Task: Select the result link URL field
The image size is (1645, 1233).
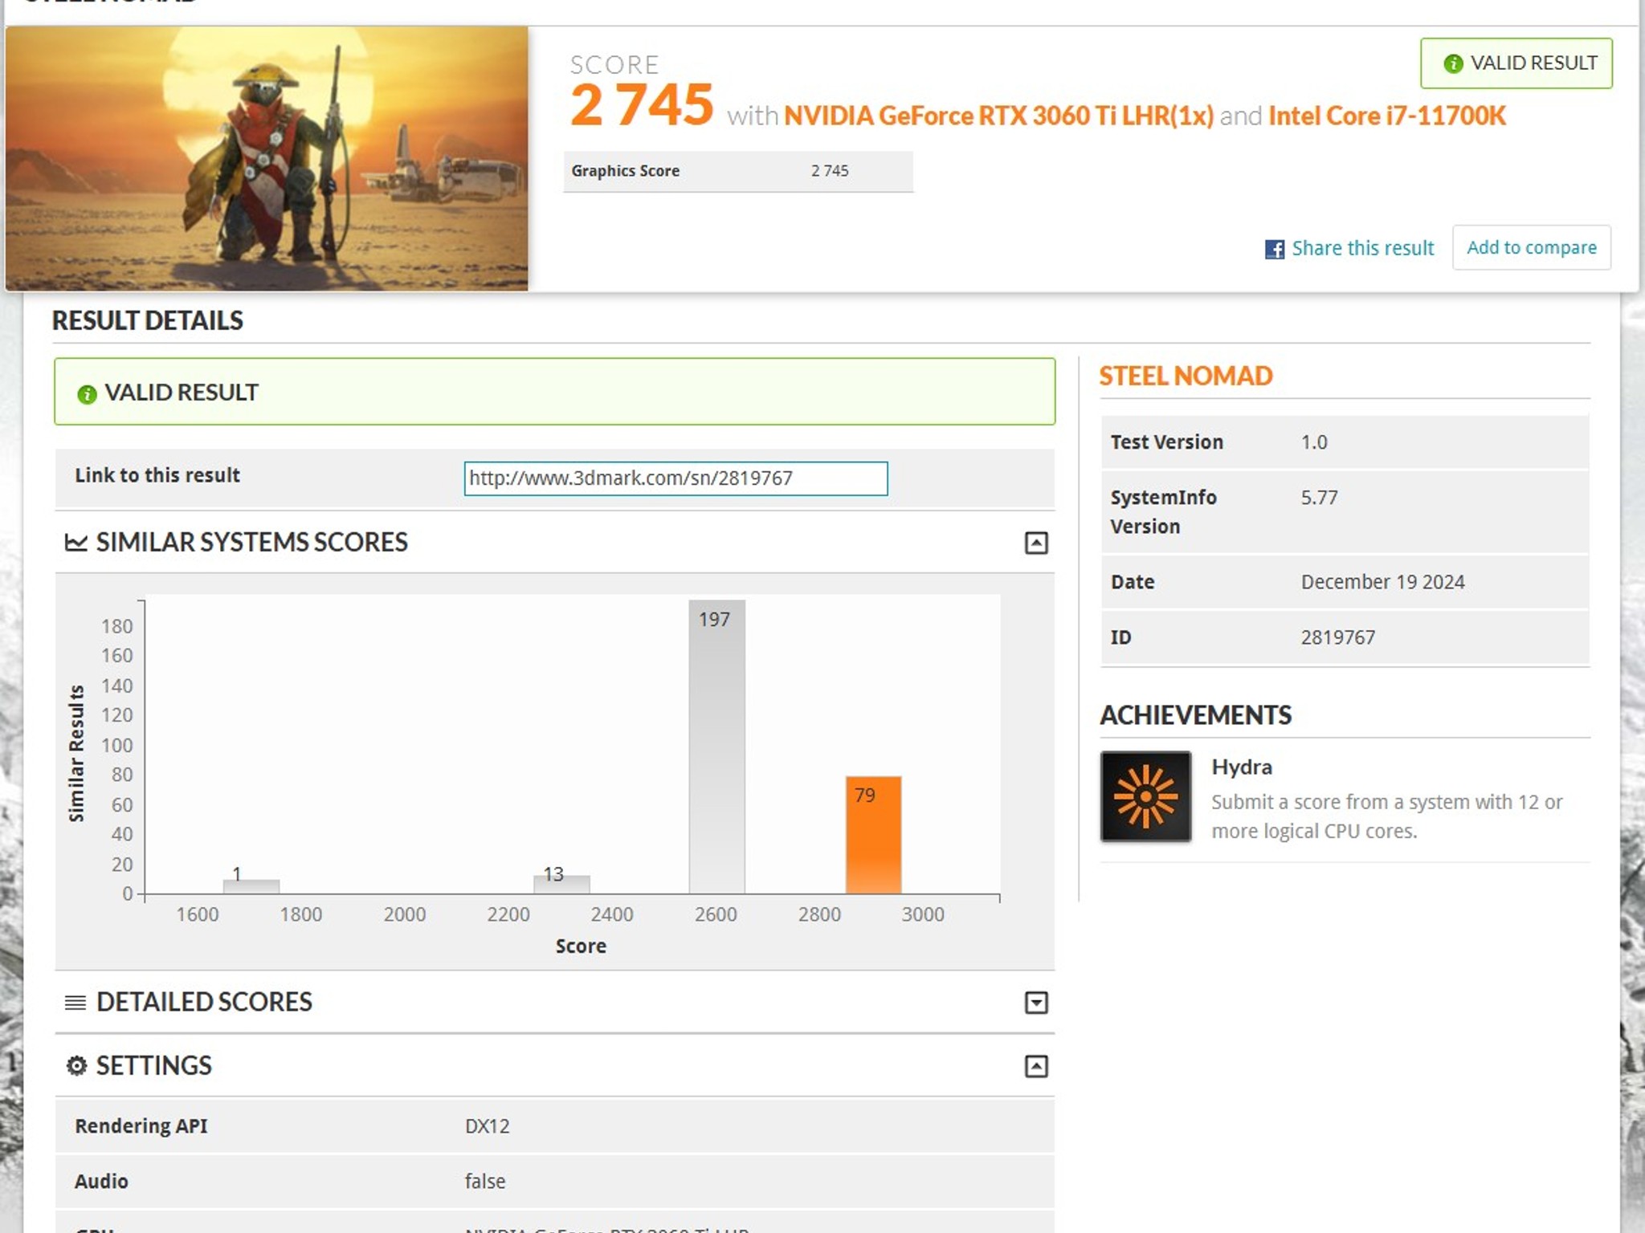Action: [x=676, y=478]
